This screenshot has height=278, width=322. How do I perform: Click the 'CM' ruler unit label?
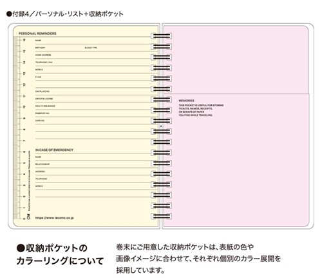coord(28,217)
